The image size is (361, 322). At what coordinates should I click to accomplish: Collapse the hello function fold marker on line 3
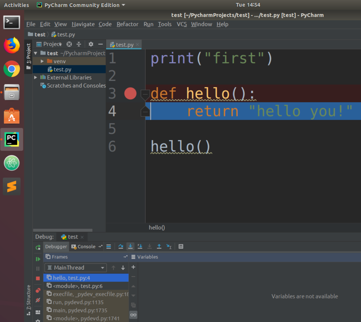(145, 95)
